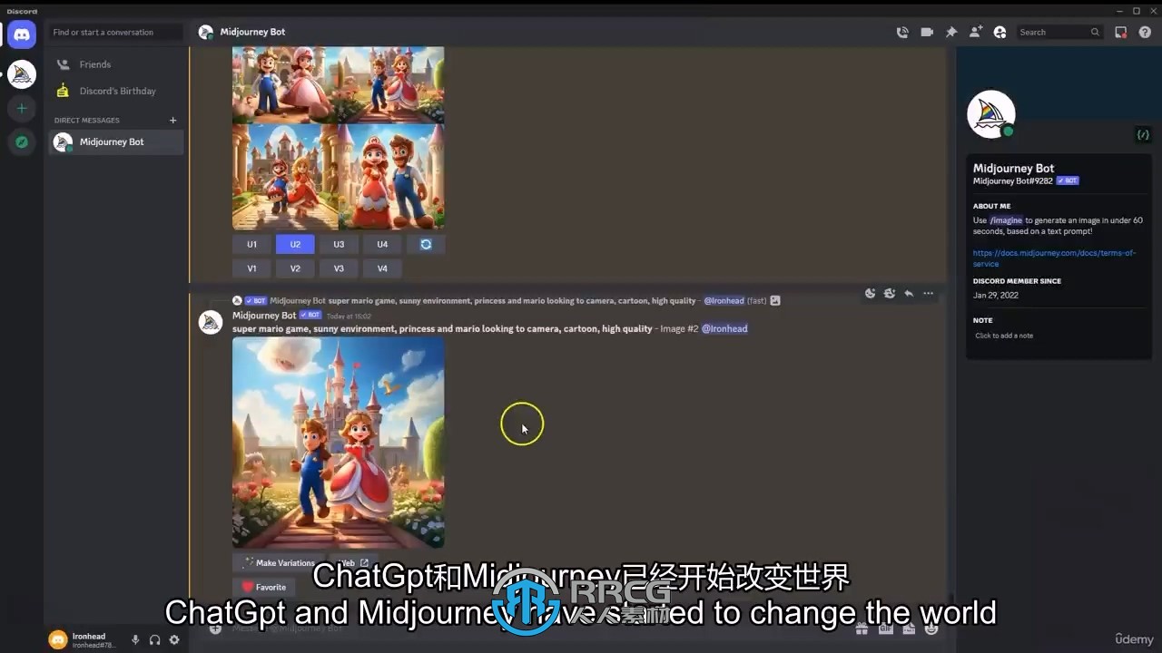The width and height of the screenshot is (1162, 653).
Task: Add super reaction to the message
Action: tap(889, 293)
